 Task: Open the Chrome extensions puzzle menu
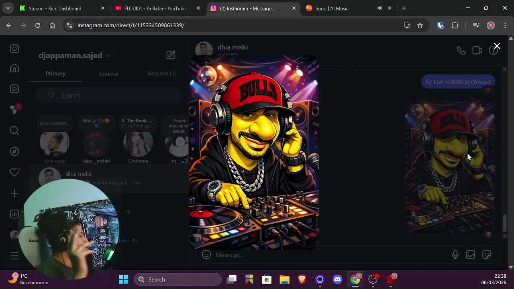tap(455, 25)
